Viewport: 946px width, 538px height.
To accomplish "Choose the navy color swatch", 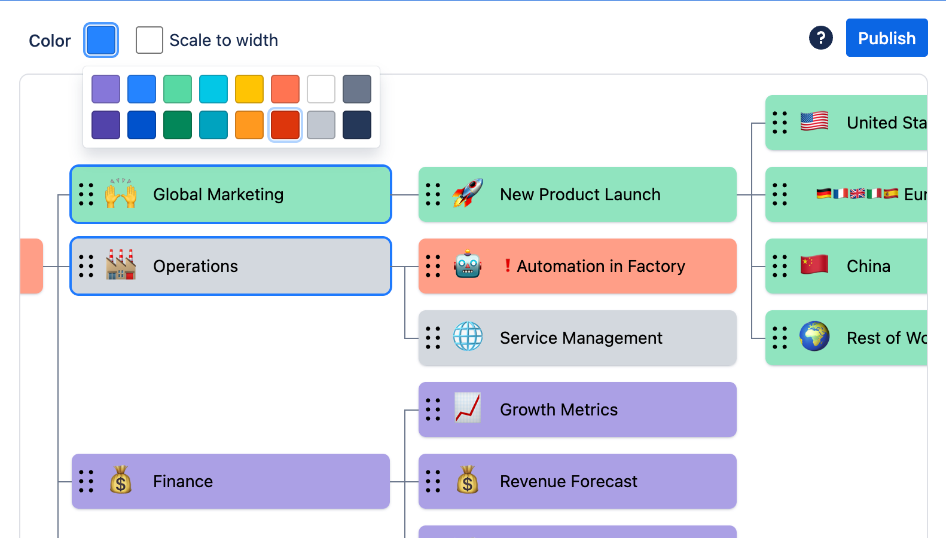I will click(x=357, y=125).
